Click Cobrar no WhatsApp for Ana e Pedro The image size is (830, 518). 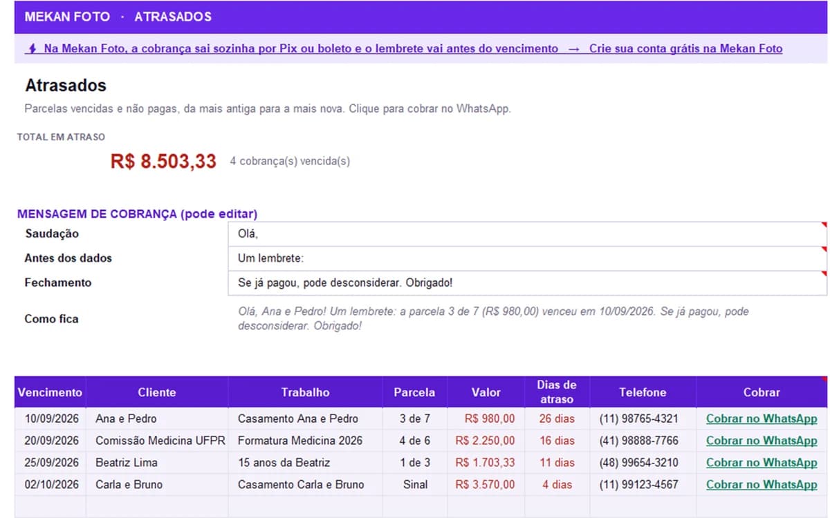click(x=762, y=419)
